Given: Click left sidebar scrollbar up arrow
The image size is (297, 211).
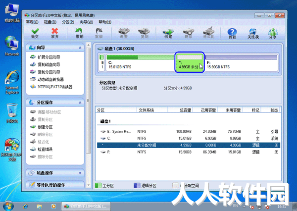Looking at the screenshot, I should pos(88,45).
